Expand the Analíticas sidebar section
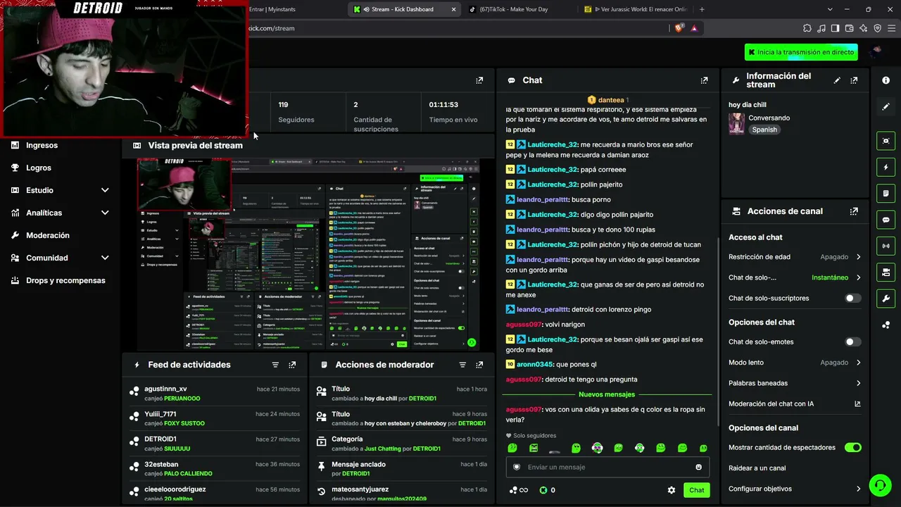This screenshot has width=901, height=507. tap(105, 213)
